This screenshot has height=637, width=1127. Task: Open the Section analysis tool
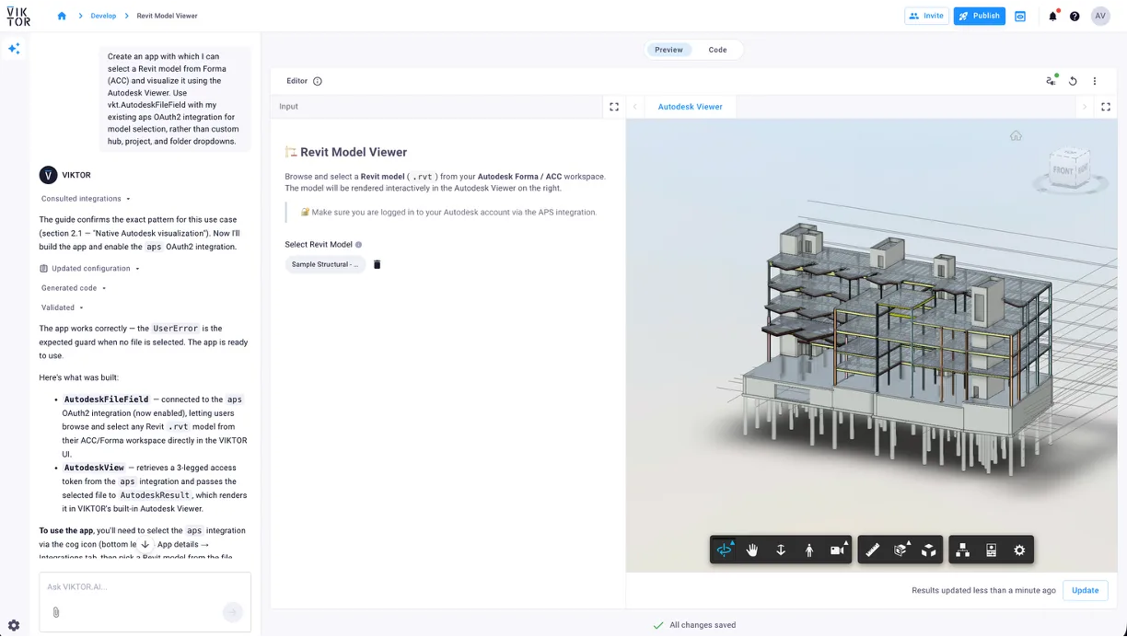pyautogui.click(x=901, y=550)
